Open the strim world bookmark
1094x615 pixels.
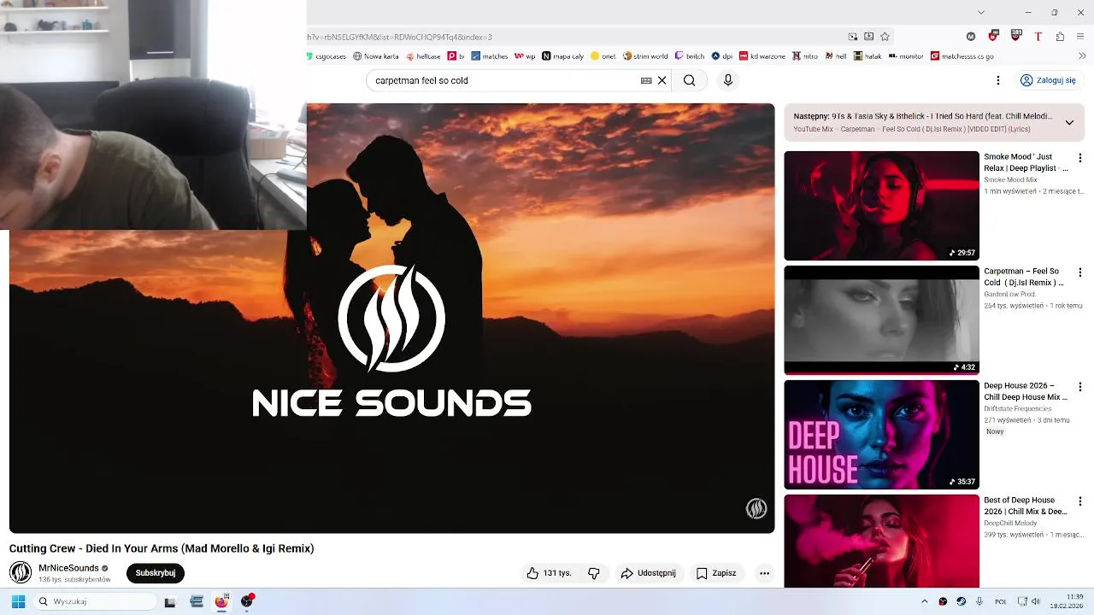(x=645, y=56)
